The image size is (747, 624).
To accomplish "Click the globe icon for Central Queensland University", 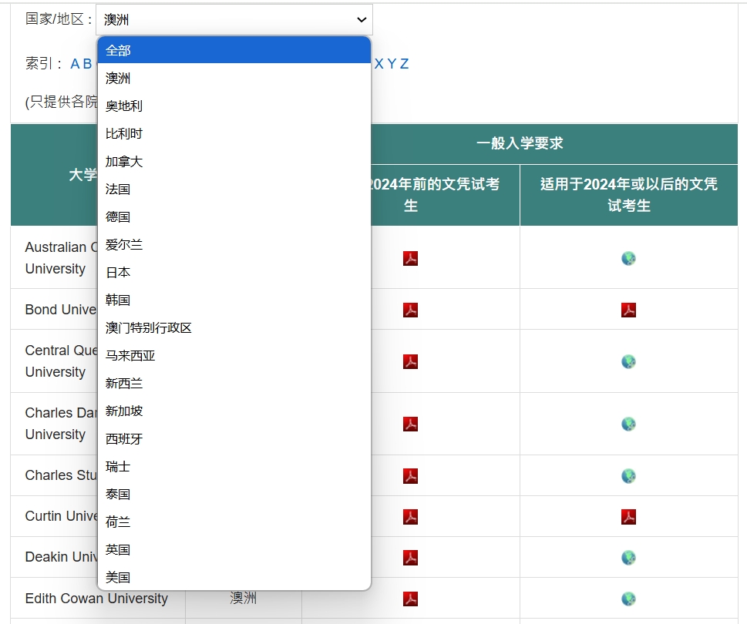I will tap(628, 362).
